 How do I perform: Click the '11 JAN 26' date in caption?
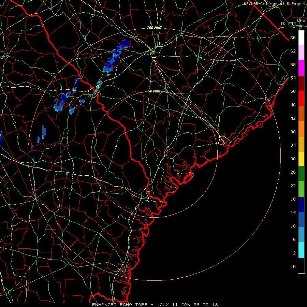pyautogui.click(x=186, y=305)
